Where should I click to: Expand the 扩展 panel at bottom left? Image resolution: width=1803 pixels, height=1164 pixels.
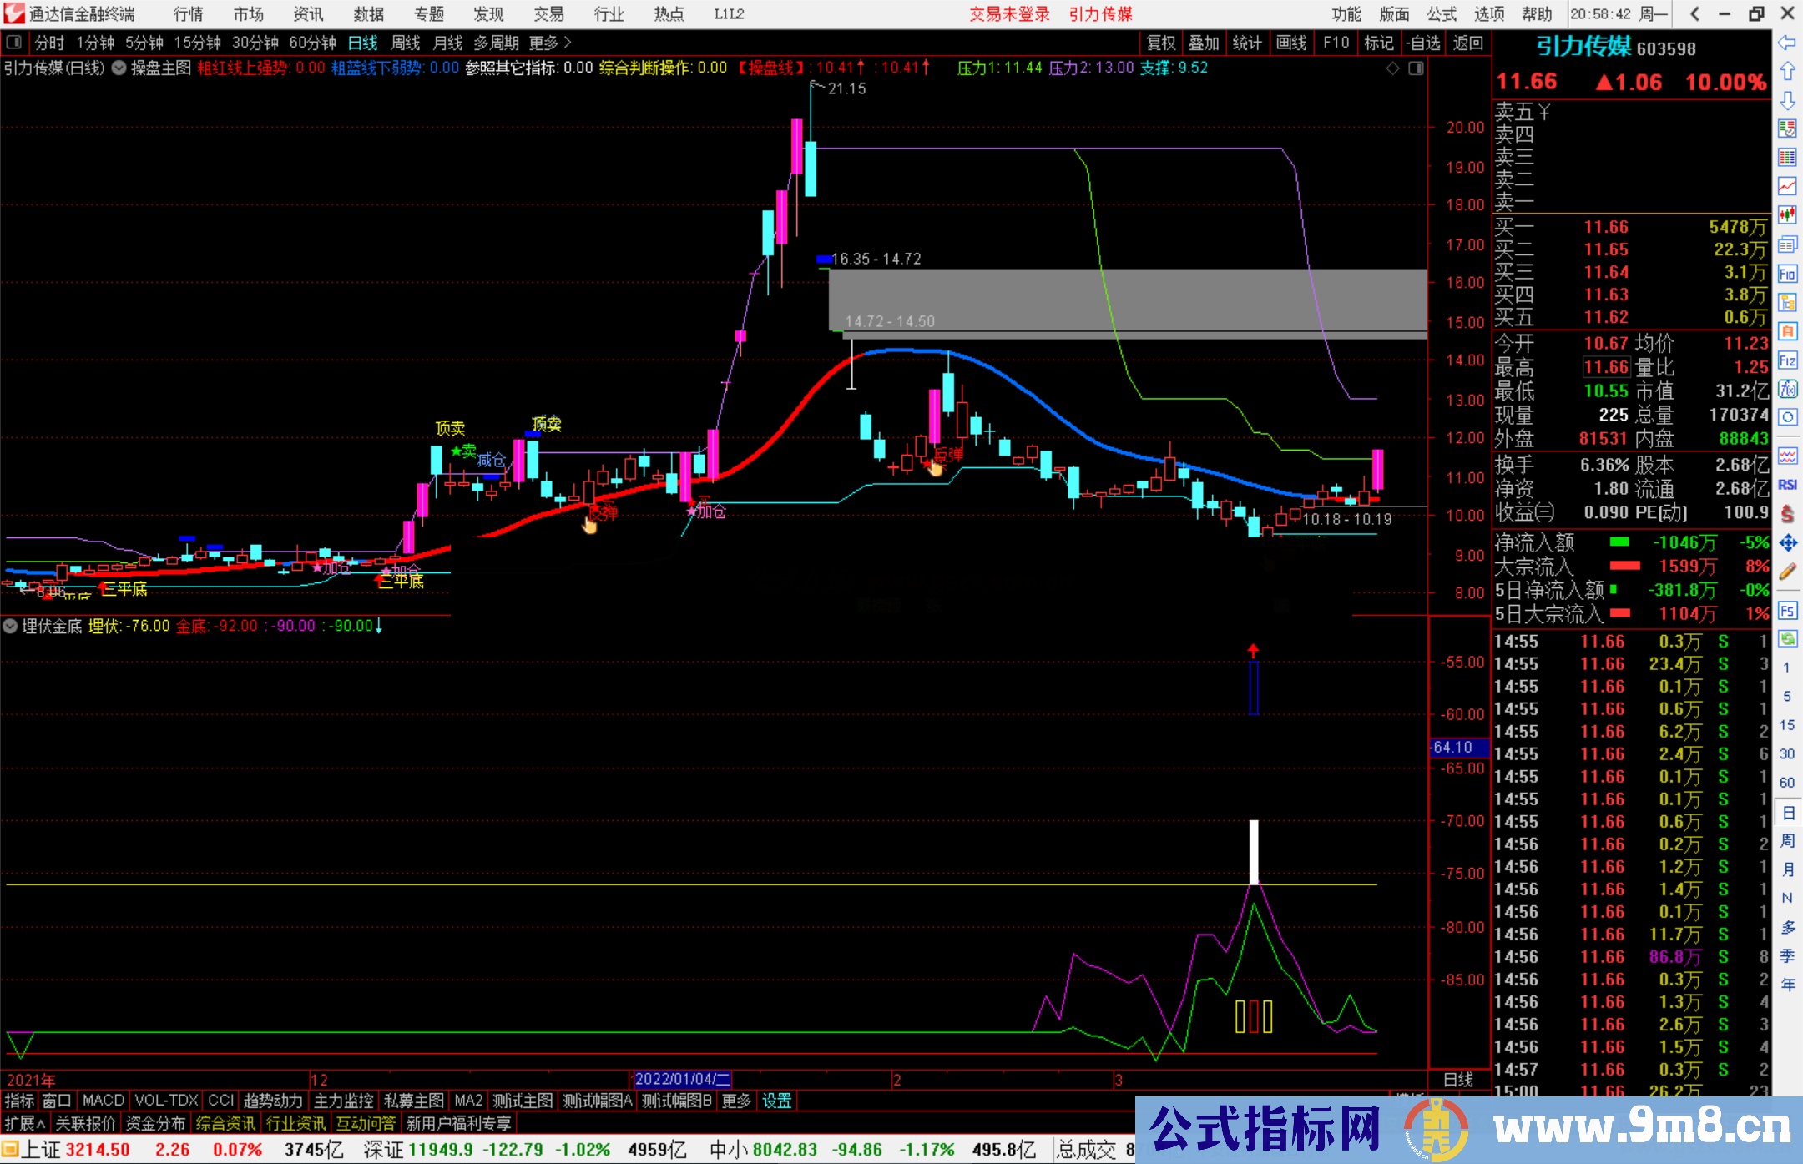click(24, 1123)
